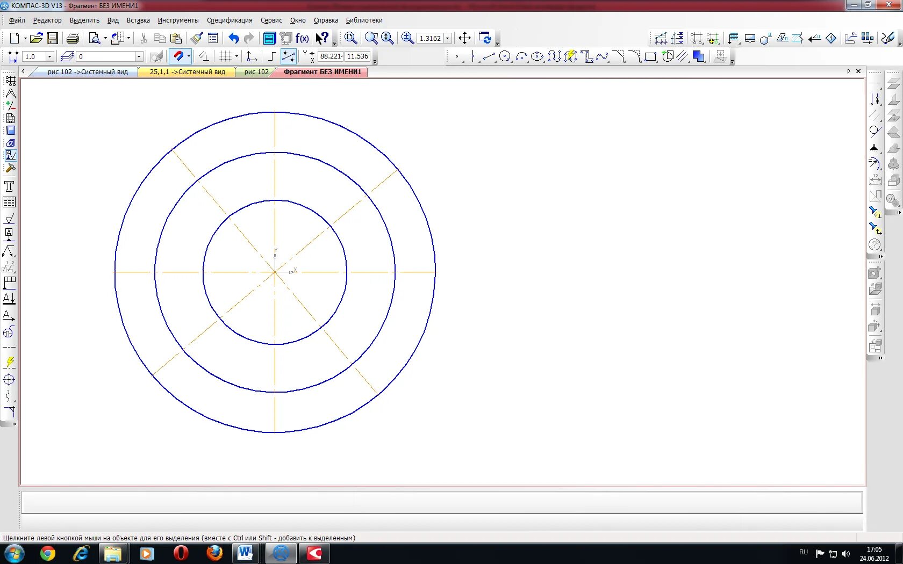Click the Windows Start button

(14, 553)
